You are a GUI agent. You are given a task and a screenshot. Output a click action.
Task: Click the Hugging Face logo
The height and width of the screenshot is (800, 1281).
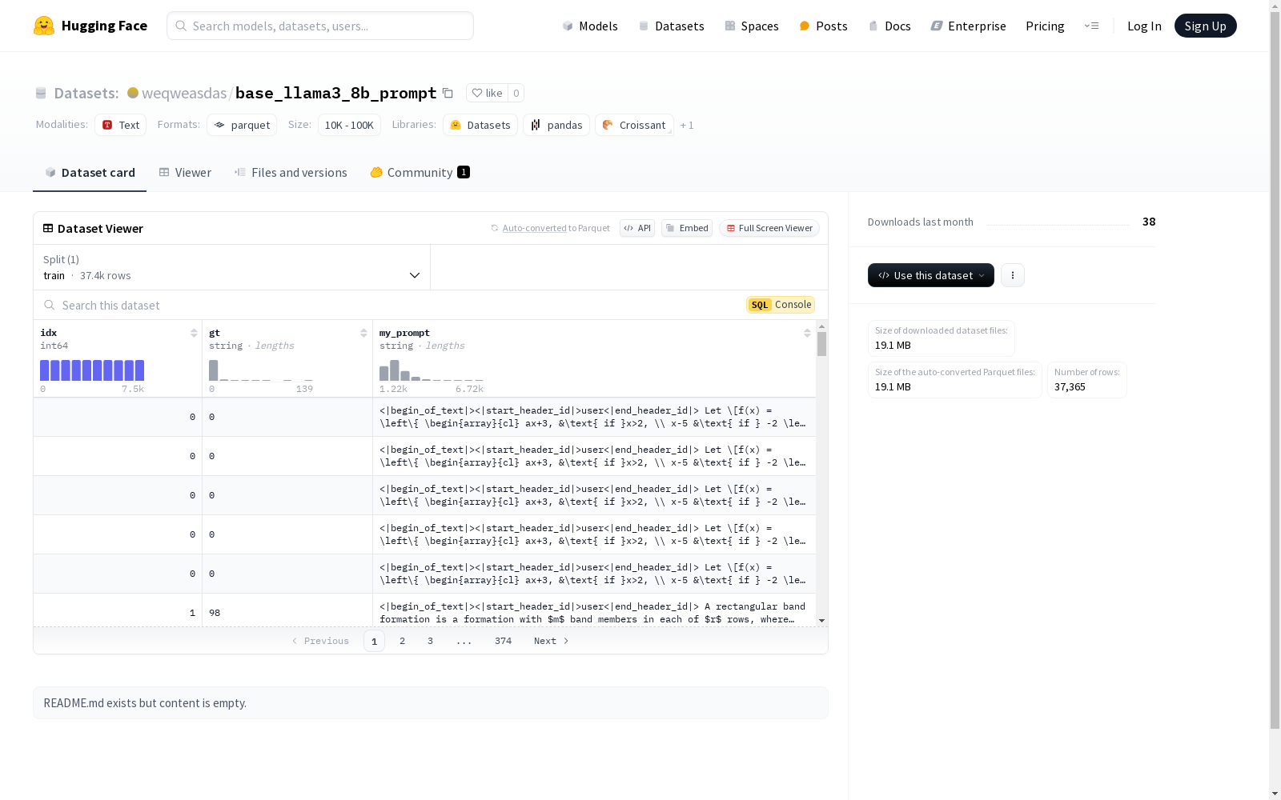[90, 26]
